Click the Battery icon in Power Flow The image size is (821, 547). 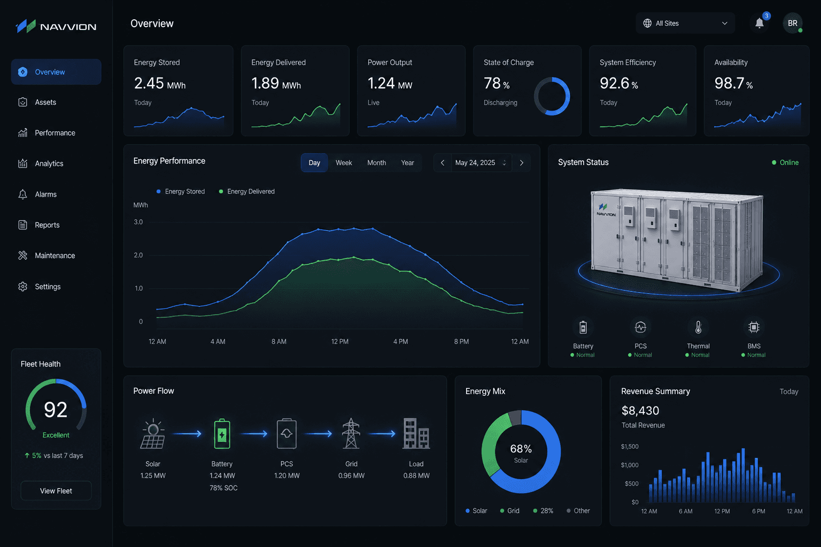tap(222, 434)
